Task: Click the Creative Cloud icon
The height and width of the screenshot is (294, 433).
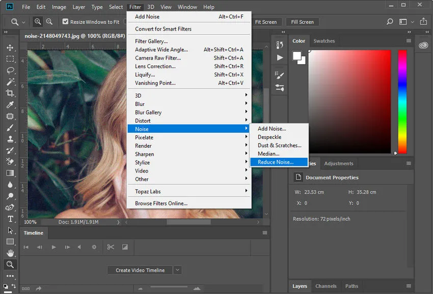Action: pyautogui.click(x=423, y=45)
